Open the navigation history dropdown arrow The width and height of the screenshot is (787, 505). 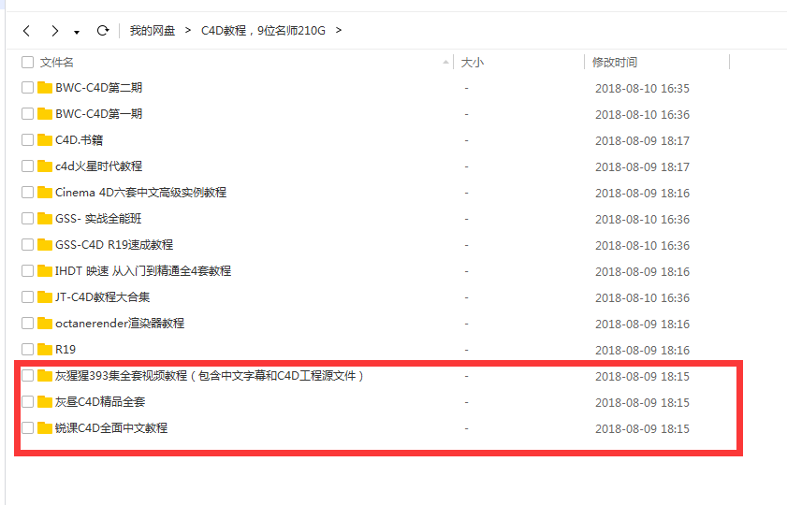click(77, 33)
